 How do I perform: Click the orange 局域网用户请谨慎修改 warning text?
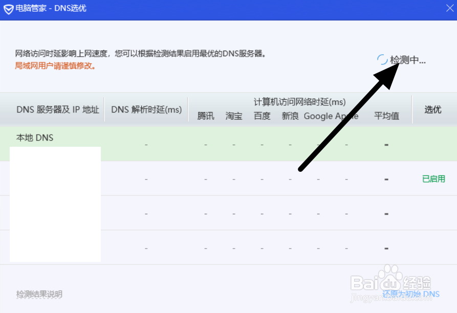[55, 66]
